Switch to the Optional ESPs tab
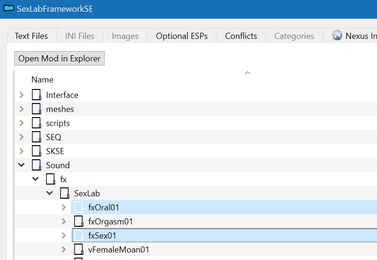377x260 pixels. 182,36
